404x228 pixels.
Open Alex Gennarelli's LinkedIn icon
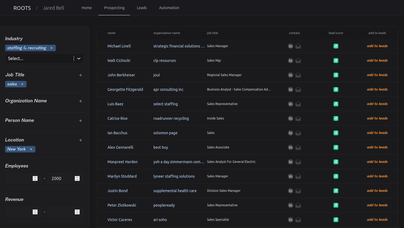(x=291, y=147)
